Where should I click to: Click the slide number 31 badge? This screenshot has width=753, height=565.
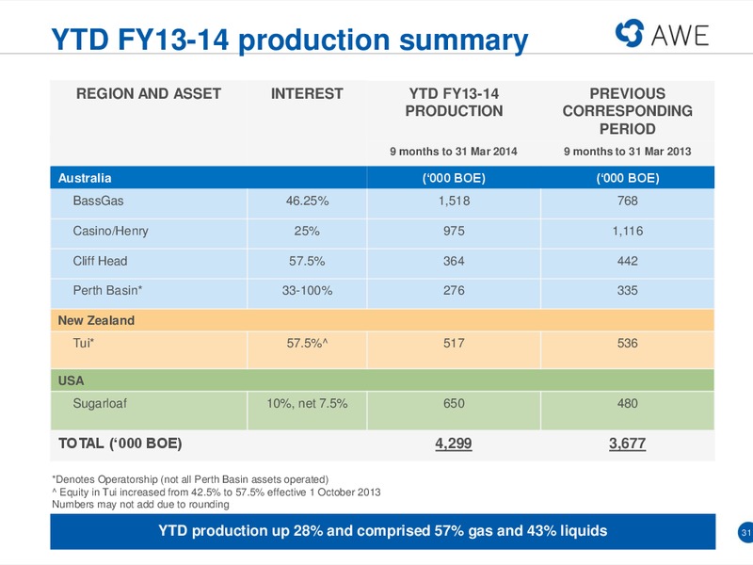pos(745,532)
